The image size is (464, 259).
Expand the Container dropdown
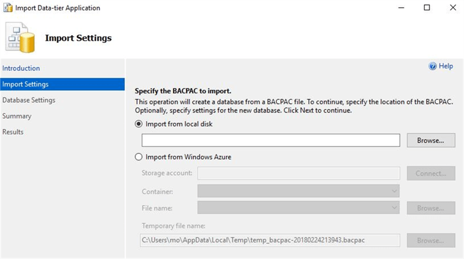[299, 191]
